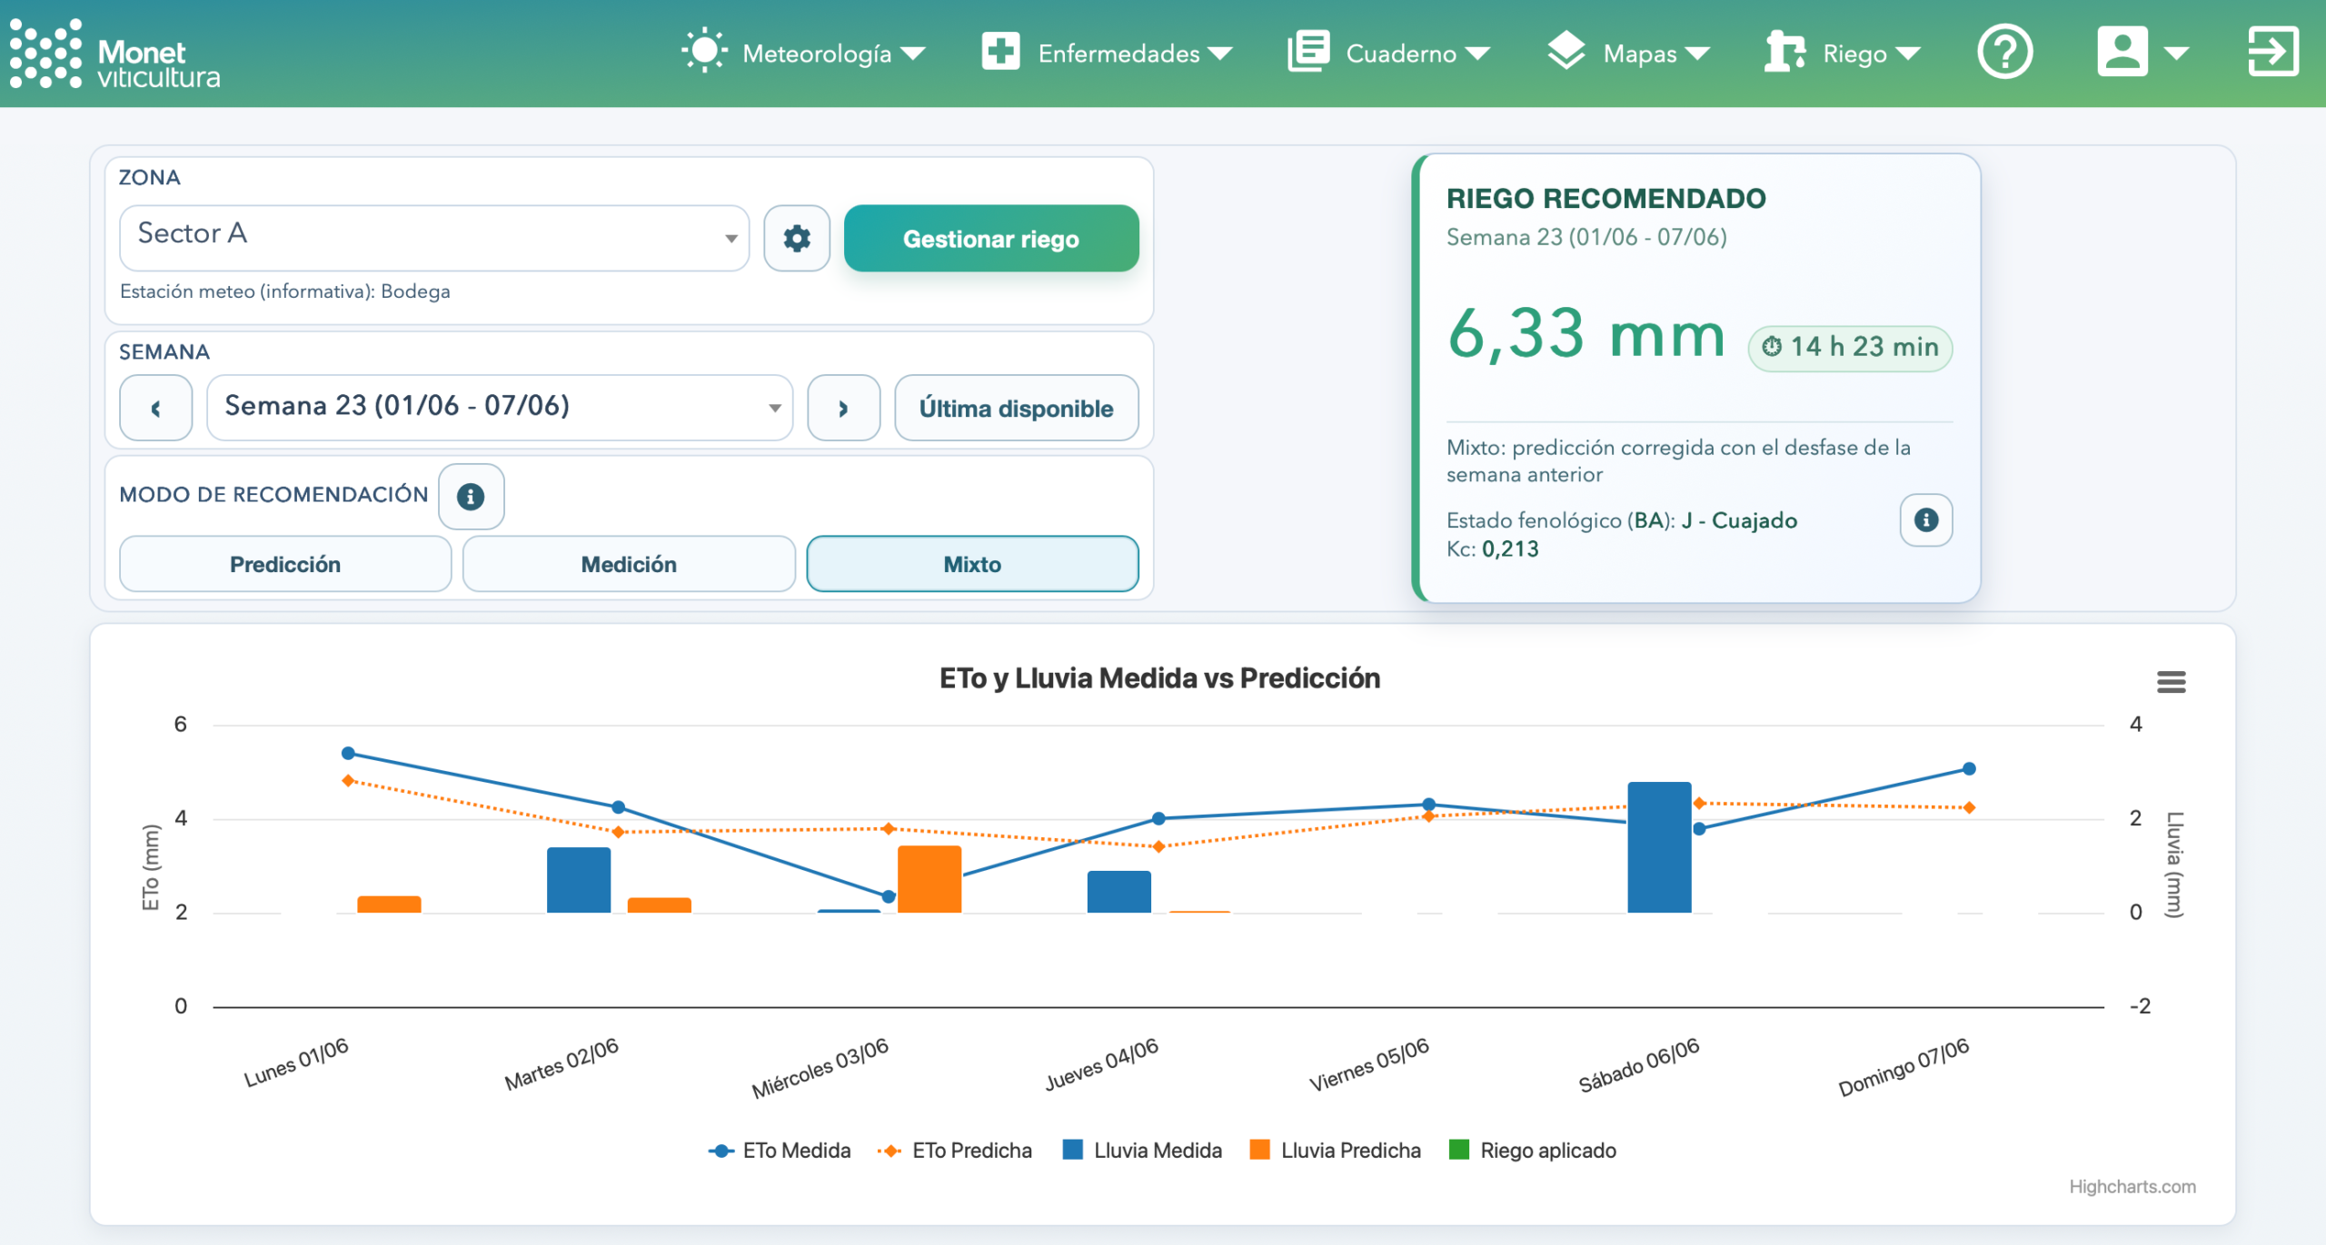Open the Sector A zone dropdown
2326x1245 pixels.
(434, 238)
